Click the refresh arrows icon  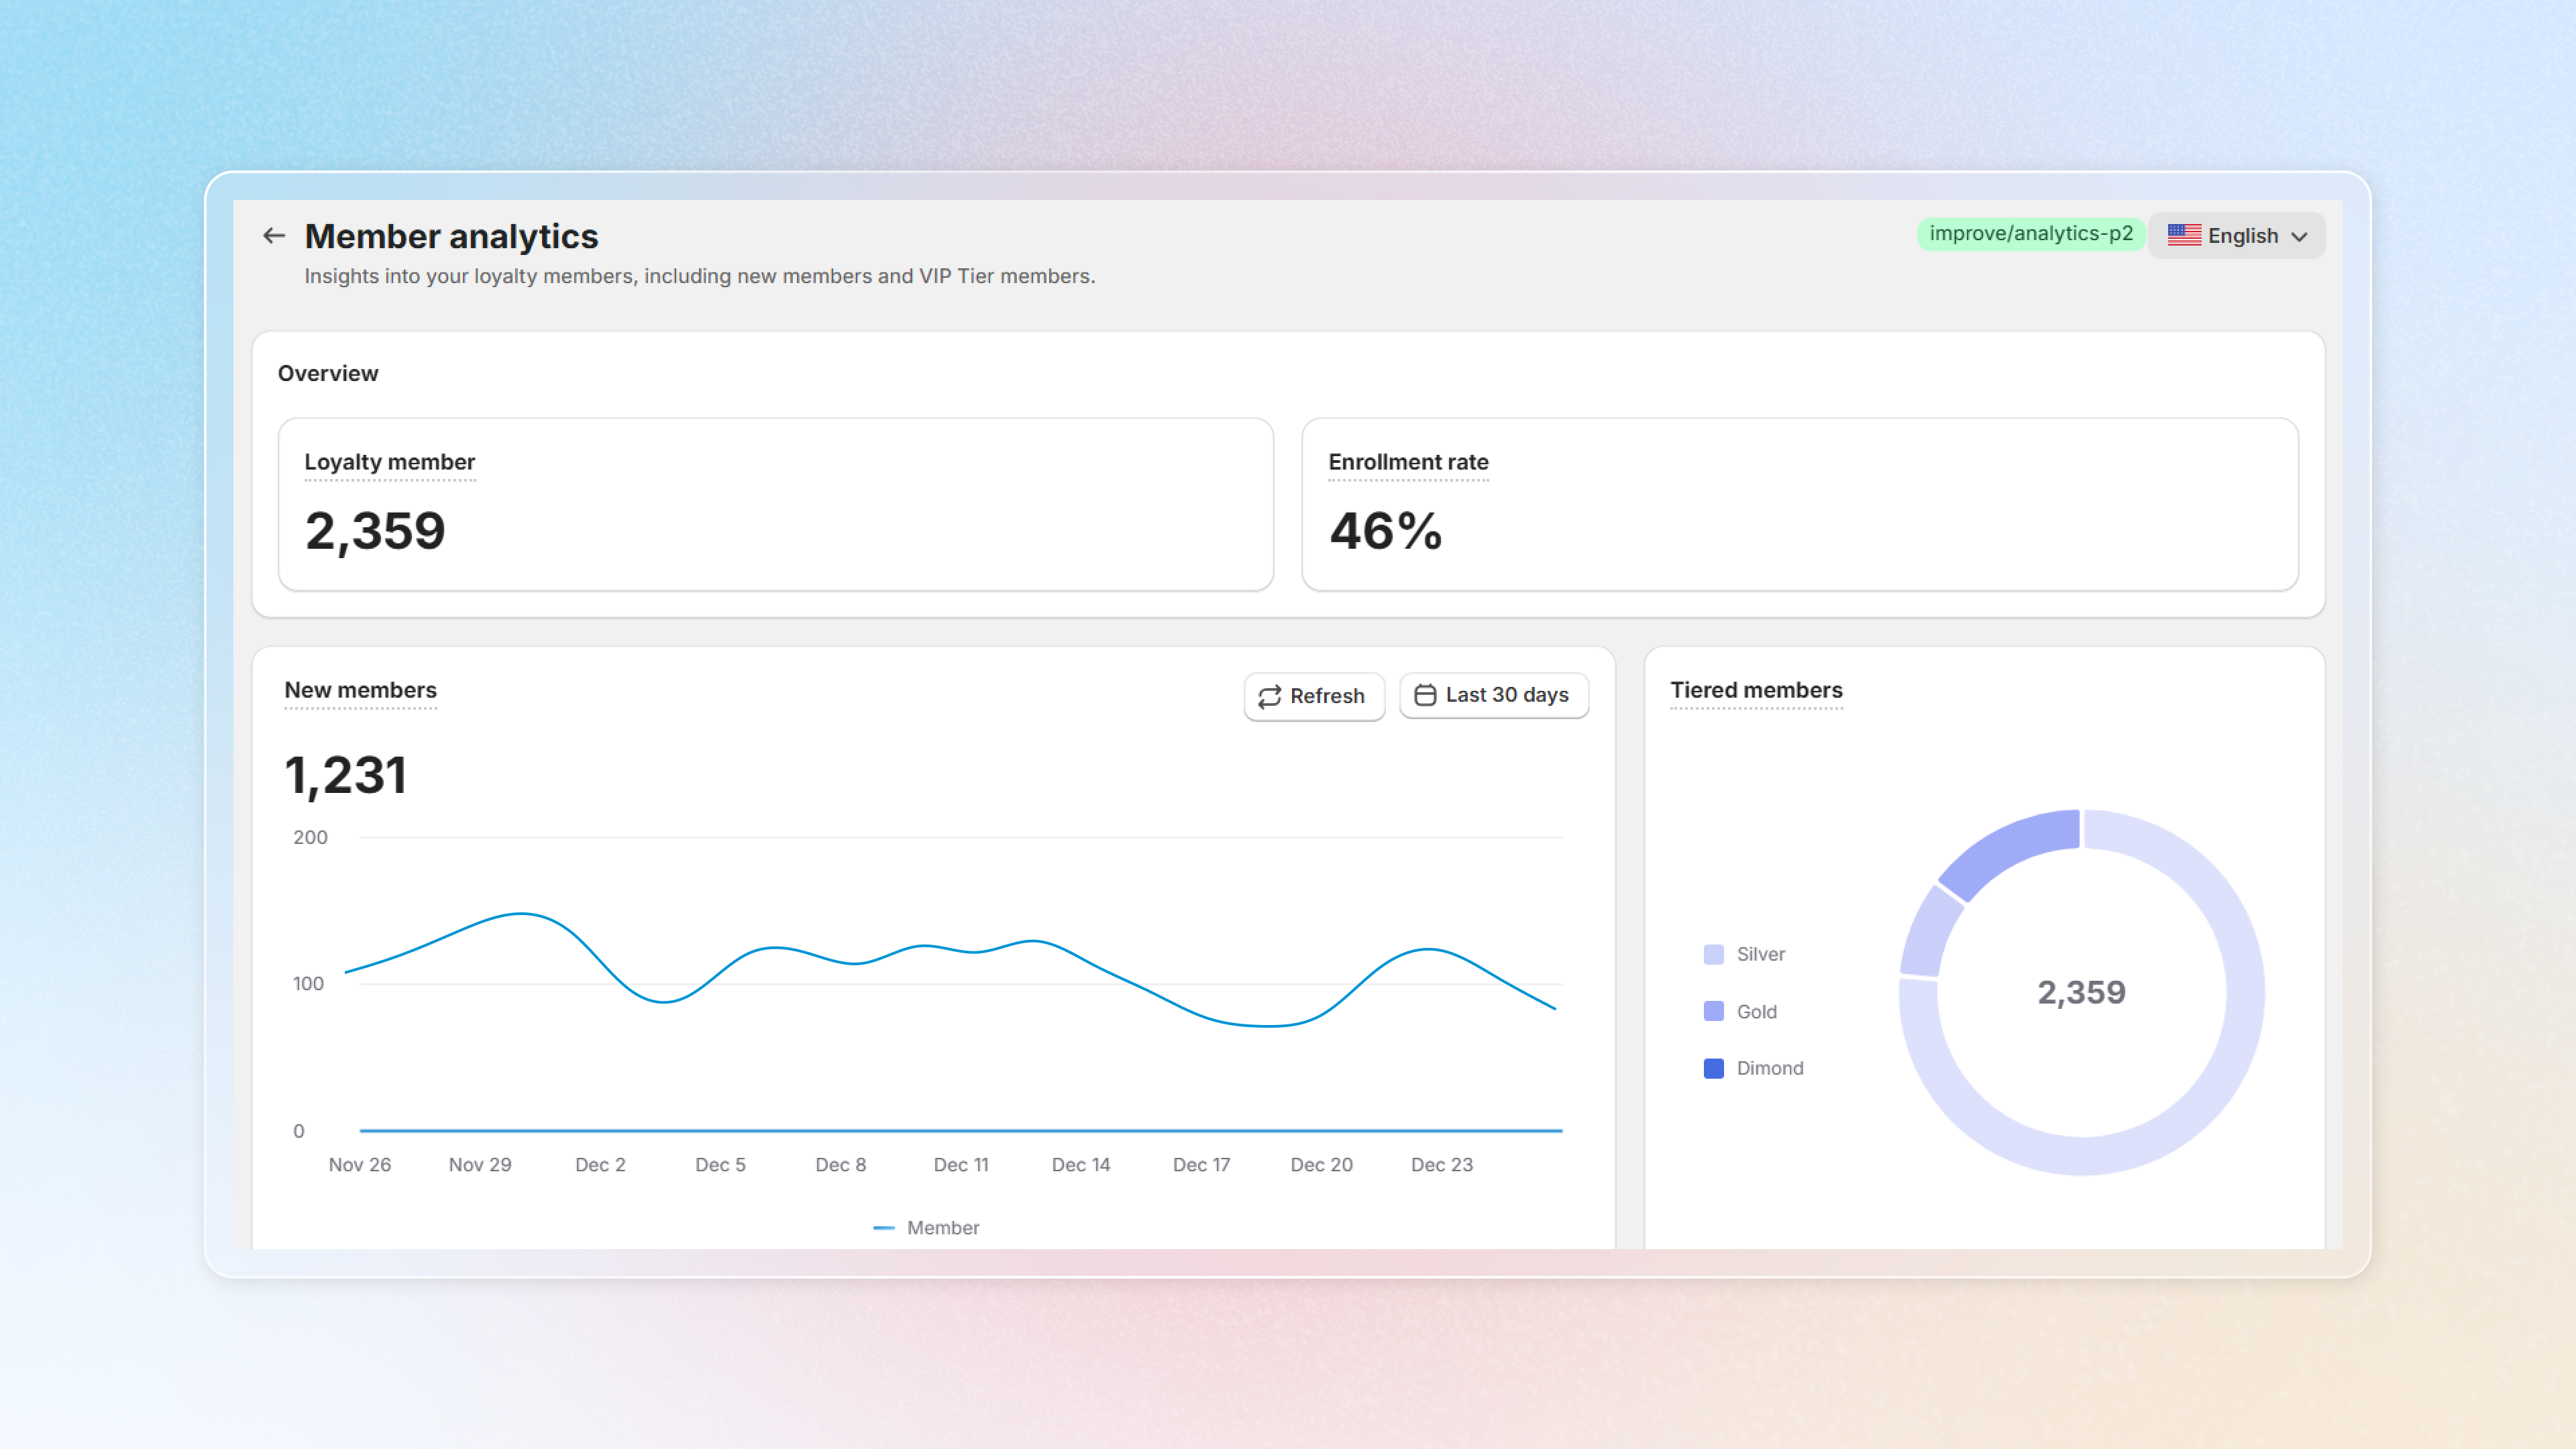point(1269,696)
